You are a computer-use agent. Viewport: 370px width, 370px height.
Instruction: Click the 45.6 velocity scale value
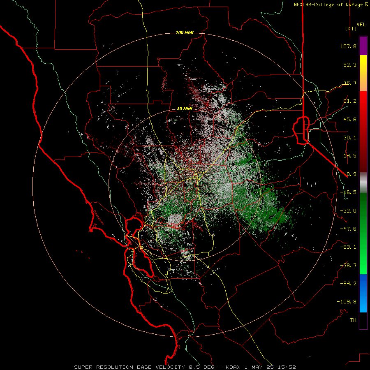350,119
